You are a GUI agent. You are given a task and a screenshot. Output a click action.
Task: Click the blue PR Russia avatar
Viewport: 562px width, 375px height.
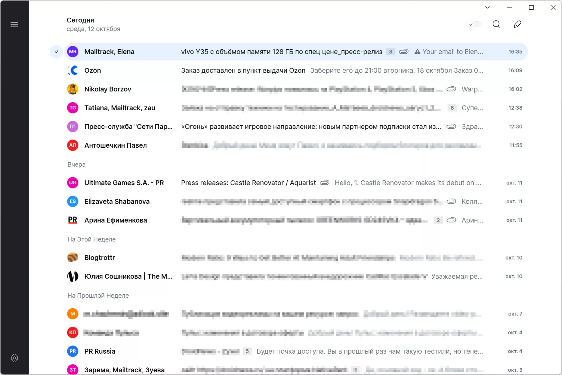(x=73, y=351)
